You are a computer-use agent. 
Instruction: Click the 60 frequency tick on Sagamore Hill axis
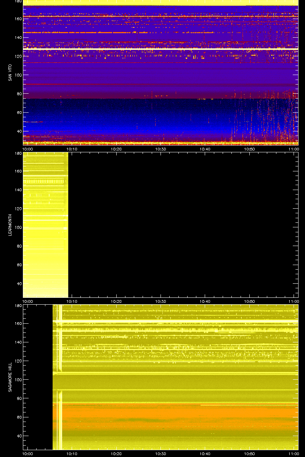pyautogui.click(x=19, y=417)
